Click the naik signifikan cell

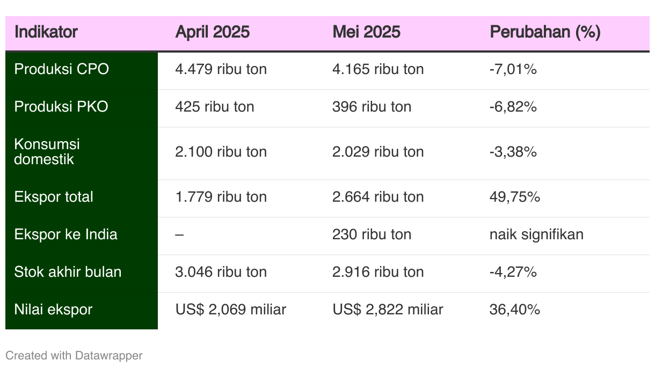(x=536, y=234)
